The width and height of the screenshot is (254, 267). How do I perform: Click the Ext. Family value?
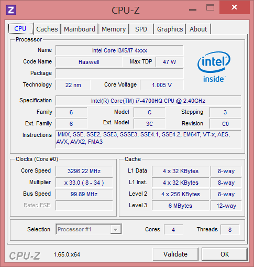(x=71, y=124)
